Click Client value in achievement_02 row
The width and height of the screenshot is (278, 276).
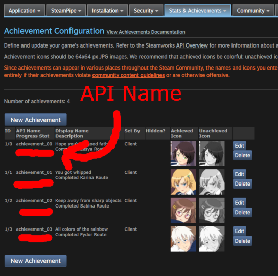[131, 201]
